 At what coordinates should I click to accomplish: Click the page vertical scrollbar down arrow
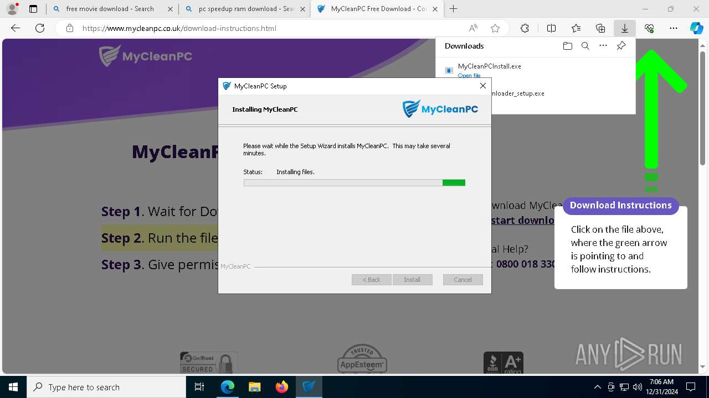(x=703, y=367)
